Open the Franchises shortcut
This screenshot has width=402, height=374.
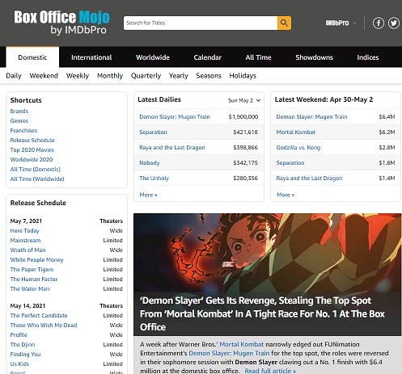[23, 130]
